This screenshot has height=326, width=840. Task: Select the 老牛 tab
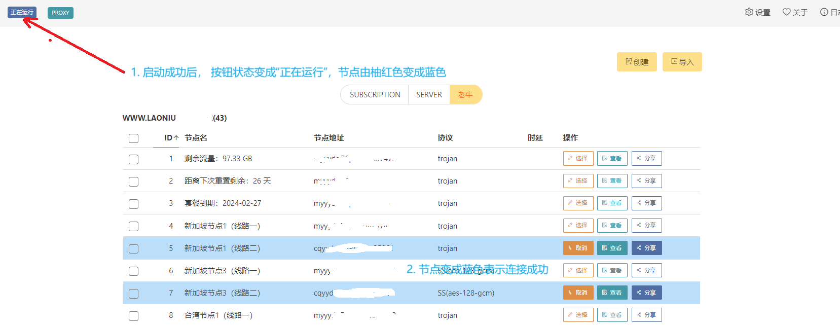coord(465,95)
